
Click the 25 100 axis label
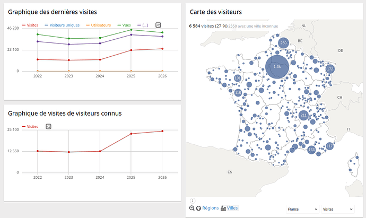click(13, 129)
